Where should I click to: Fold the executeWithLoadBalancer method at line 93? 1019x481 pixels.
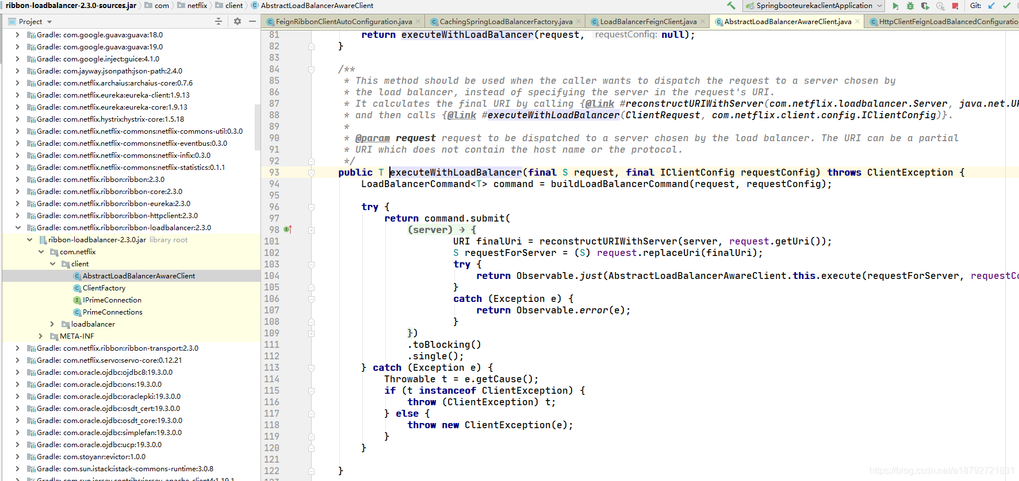pos(311,173)
